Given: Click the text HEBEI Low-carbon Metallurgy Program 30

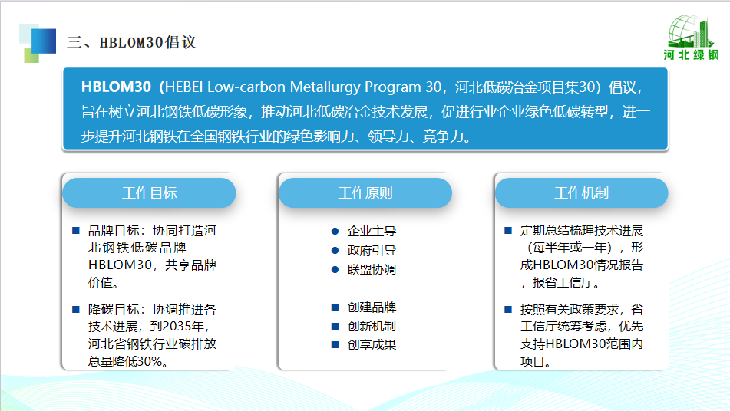Looking at the screenshot, I should [x=303, y=87].
